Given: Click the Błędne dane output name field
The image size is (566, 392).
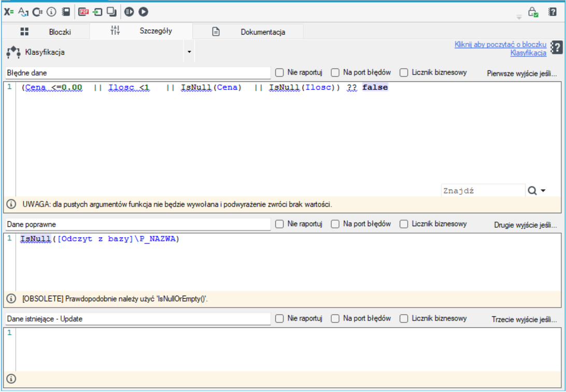Looking at the screenshot, I should click(138, 73).
